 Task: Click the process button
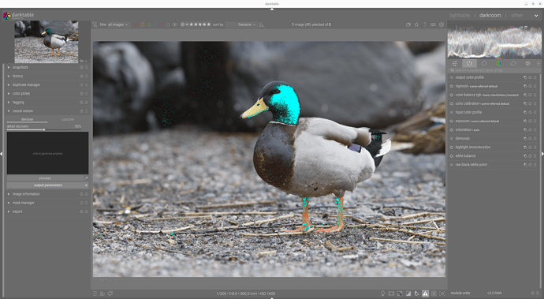pos(45,178)
